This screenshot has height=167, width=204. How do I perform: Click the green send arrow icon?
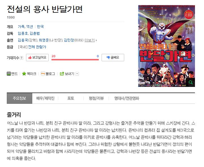pyautogui.click(x=62, y=74)
